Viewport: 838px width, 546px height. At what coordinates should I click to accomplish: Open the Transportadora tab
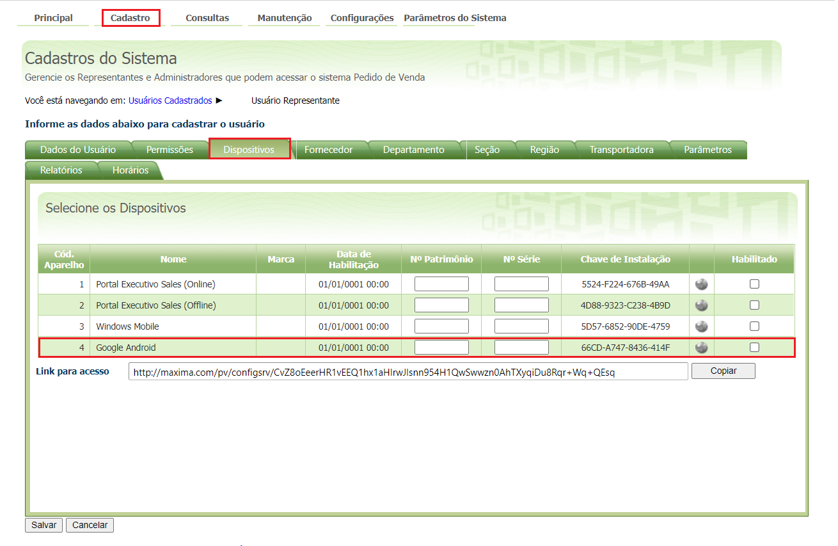pos(621,150)
